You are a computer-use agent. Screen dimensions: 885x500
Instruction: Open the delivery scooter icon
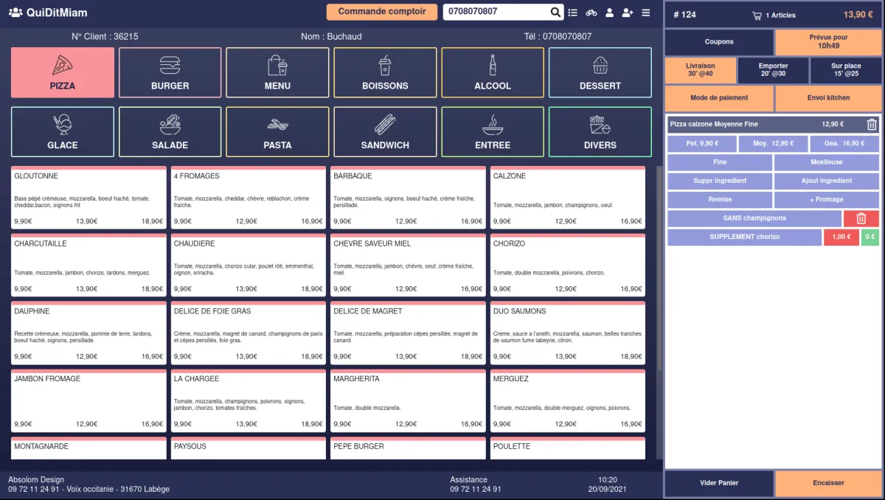tap(591, 13)
